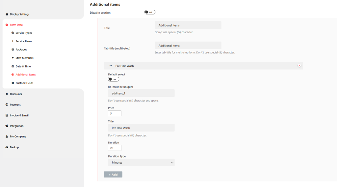Open the Date & Time settings

[x=23, y=66]
